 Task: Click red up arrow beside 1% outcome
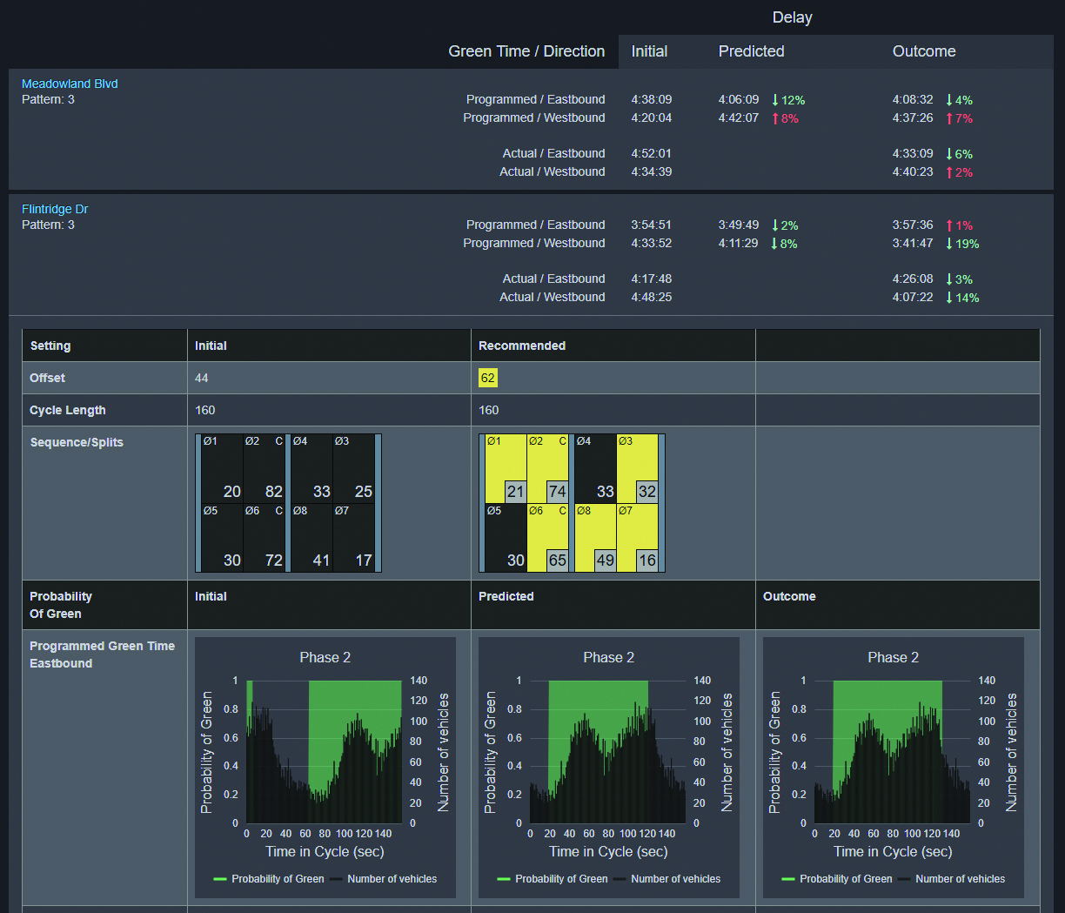click(x=949, y=225)
